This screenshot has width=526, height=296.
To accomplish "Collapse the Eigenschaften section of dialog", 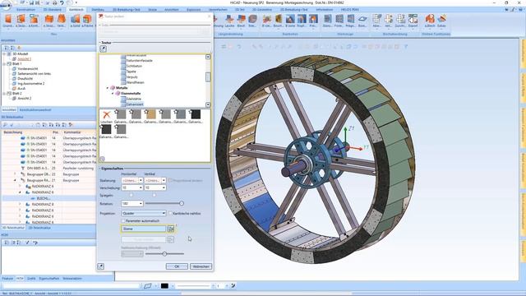I will (x=99, y=168).
